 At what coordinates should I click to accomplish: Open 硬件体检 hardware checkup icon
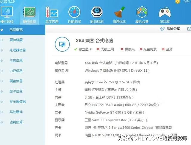click(7, 12)
